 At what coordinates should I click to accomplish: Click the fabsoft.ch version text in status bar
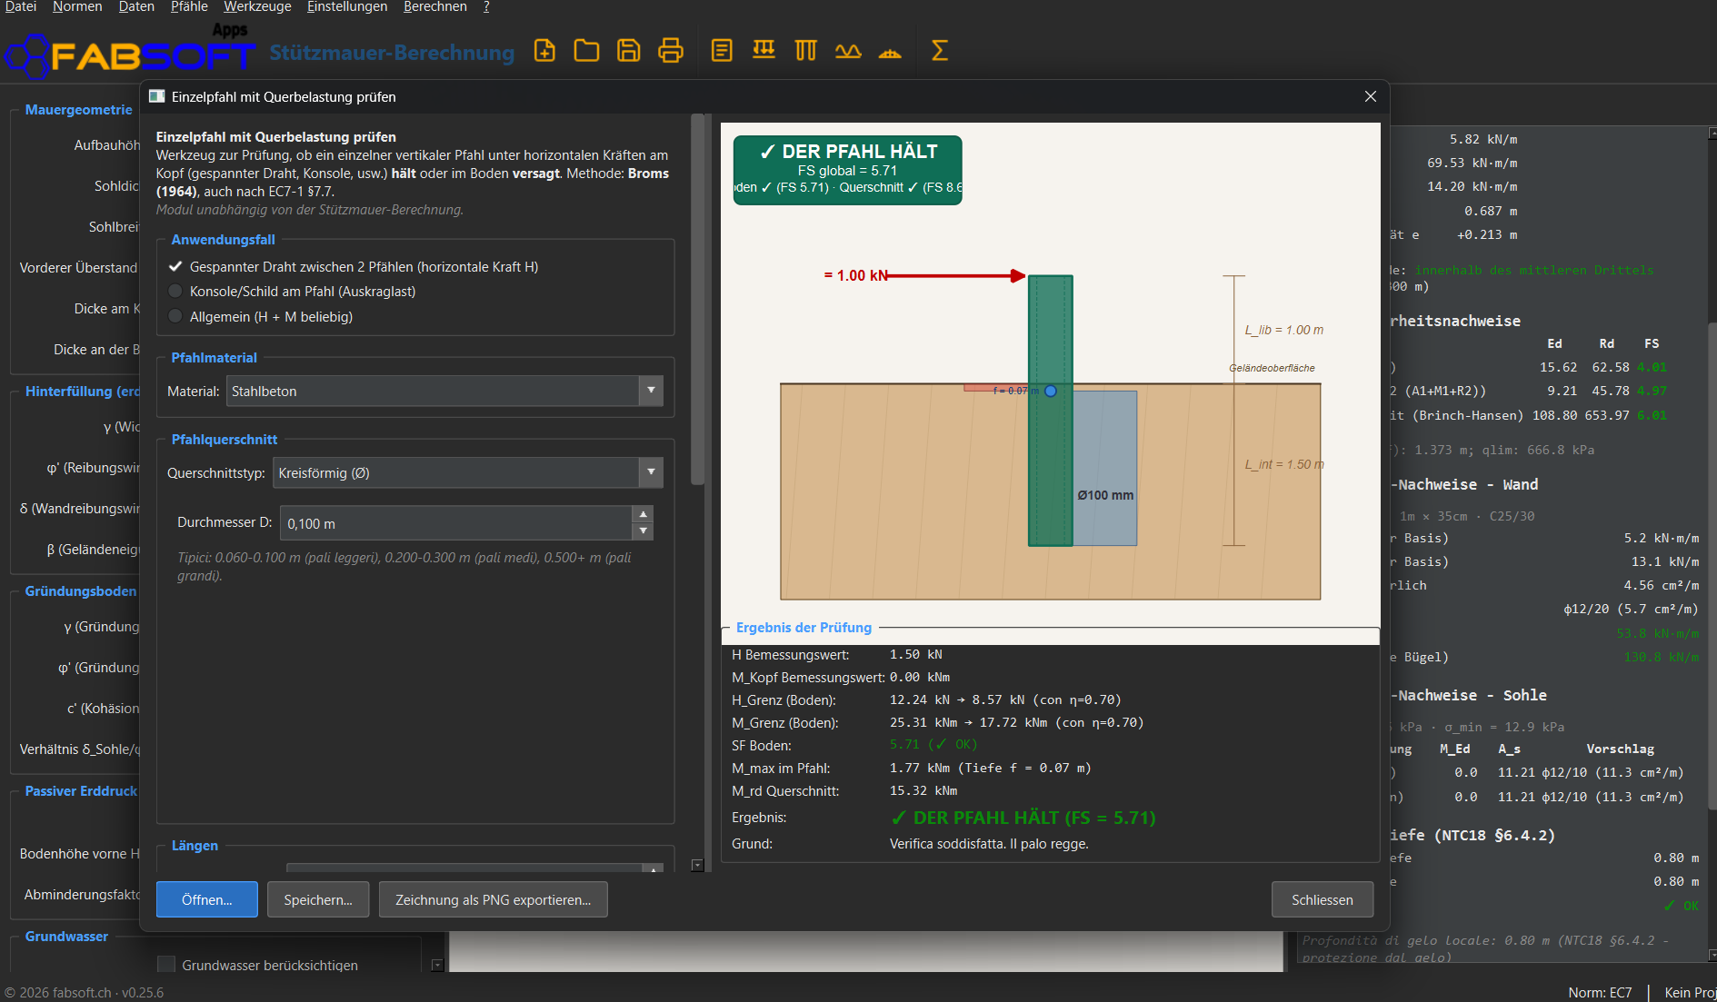pyautogui.click(x=85, y=992)
